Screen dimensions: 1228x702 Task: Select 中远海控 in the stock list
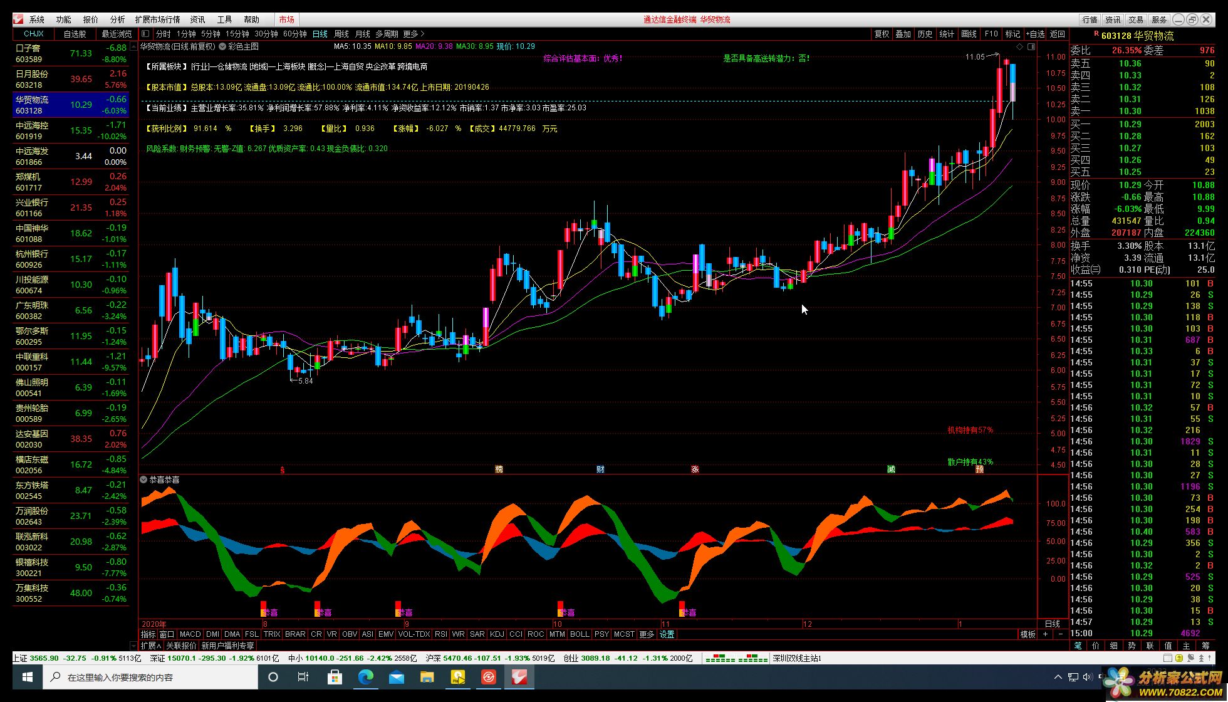71,130
